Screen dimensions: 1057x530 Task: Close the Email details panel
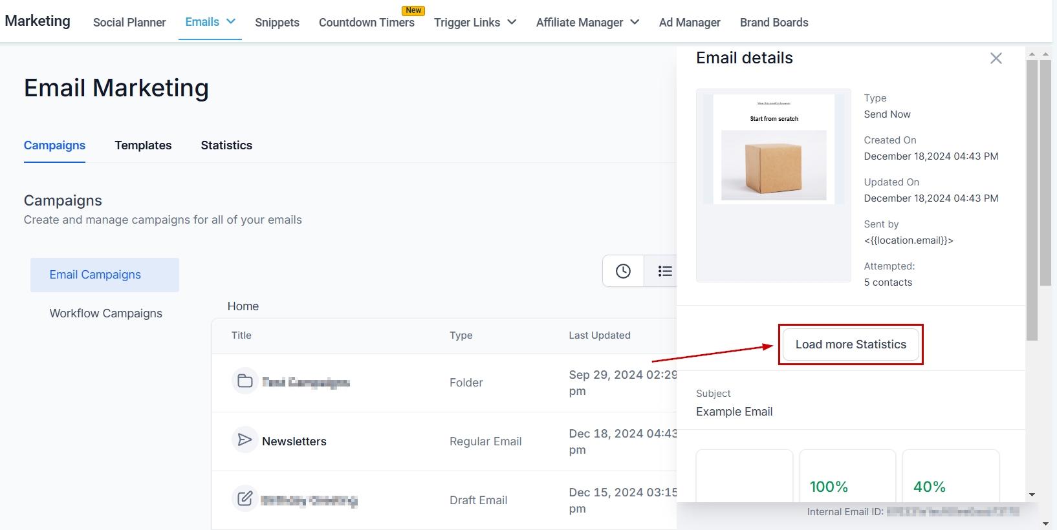point(996,58)
